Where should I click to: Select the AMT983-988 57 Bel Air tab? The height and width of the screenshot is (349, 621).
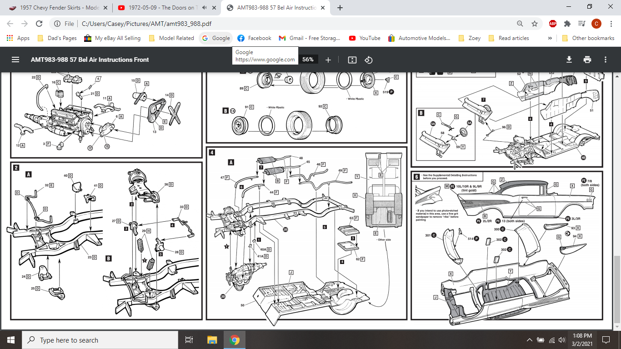(x=276, y=8)
